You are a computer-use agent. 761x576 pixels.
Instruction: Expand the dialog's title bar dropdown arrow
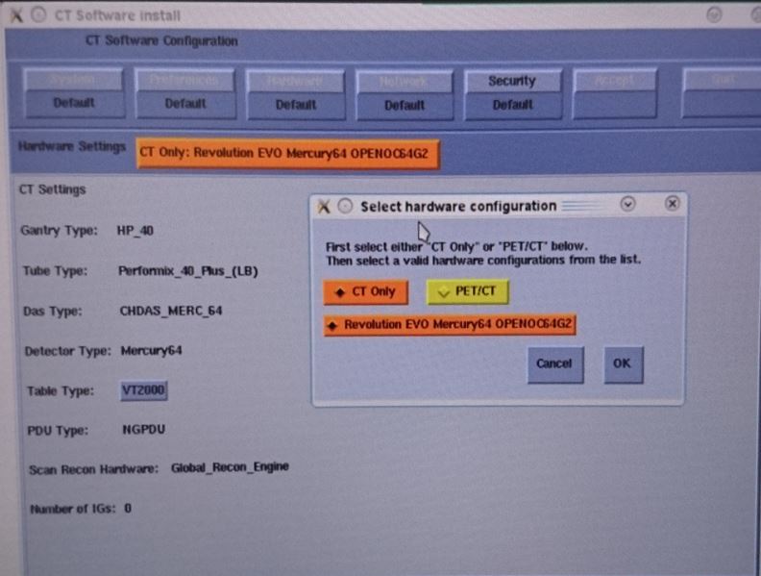pyautogui.click(x=627, y=204)
